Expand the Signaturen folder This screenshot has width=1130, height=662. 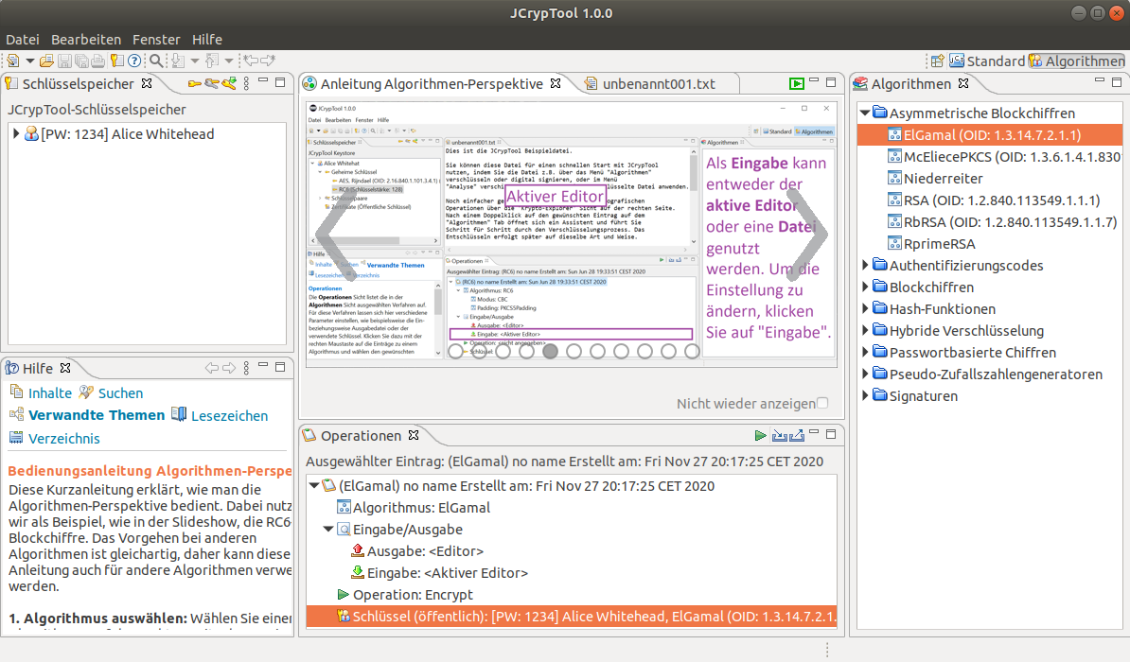(865, 396)
